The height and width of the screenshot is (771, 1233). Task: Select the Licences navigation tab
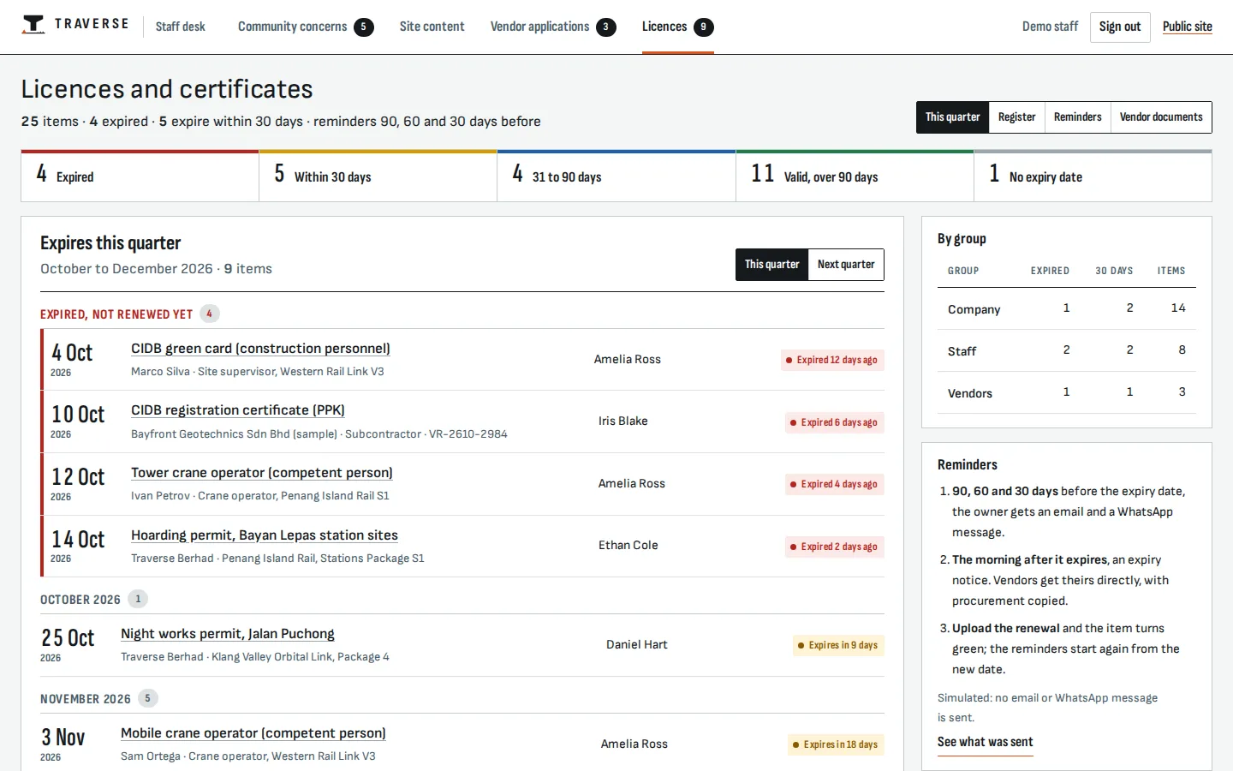point(677,27)
